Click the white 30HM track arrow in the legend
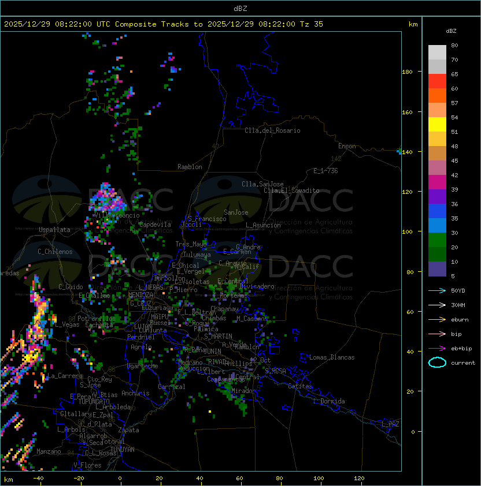Viewport: 481px width, 486px height. pos(437,305)
